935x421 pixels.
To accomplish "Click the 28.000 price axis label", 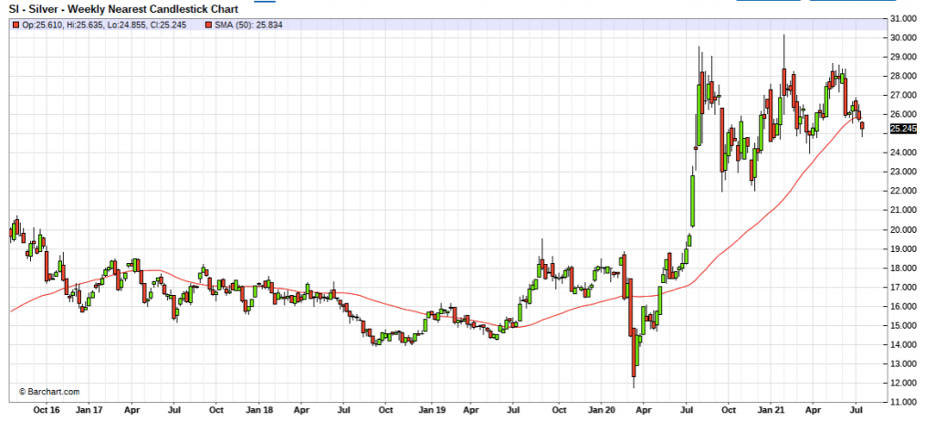I will 904,77.
